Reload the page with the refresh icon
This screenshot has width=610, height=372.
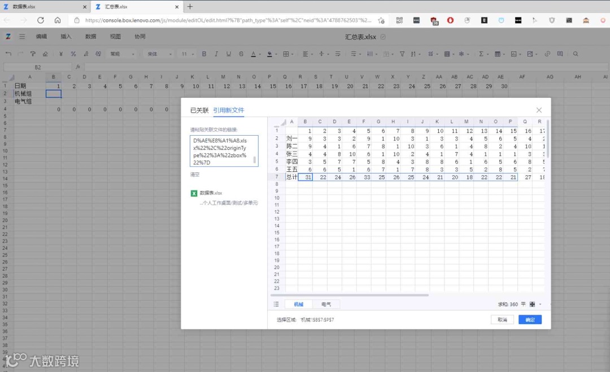point(41,20)
